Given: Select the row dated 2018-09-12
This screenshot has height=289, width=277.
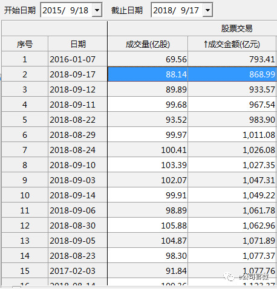Looking at the screenshot, I should tap(139, 89).
